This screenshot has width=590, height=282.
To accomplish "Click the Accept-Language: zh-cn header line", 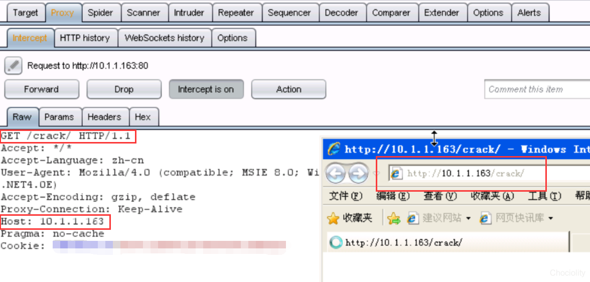I will coord(72,161).
